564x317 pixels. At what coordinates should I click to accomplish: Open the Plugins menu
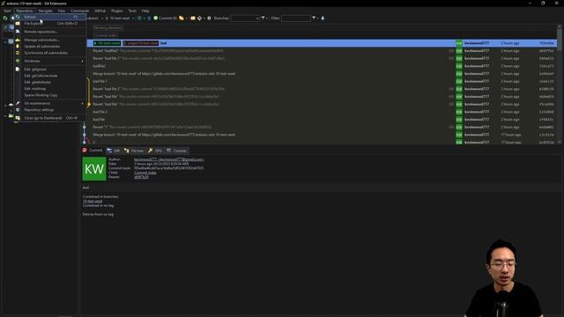click(x=117, y=11)
